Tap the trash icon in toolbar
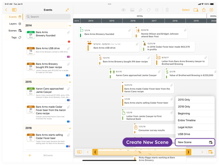The image size is (219, 165). tap(167, 10)
